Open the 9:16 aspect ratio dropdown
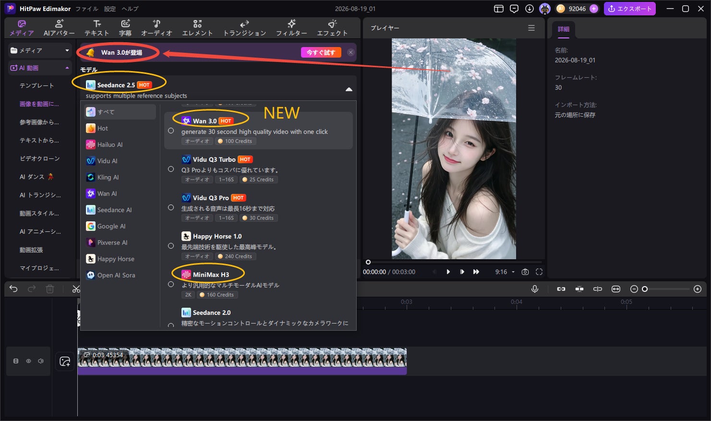The image size is (711, 421). [505, 272]
